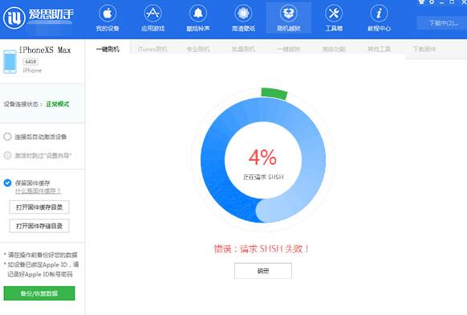
Task: Open the 下载中(2) downloads indicator
Action: pyautogui.click(x=443, y=23)
